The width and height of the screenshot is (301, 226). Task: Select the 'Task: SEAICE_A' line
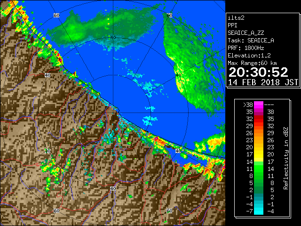(251, 40)
